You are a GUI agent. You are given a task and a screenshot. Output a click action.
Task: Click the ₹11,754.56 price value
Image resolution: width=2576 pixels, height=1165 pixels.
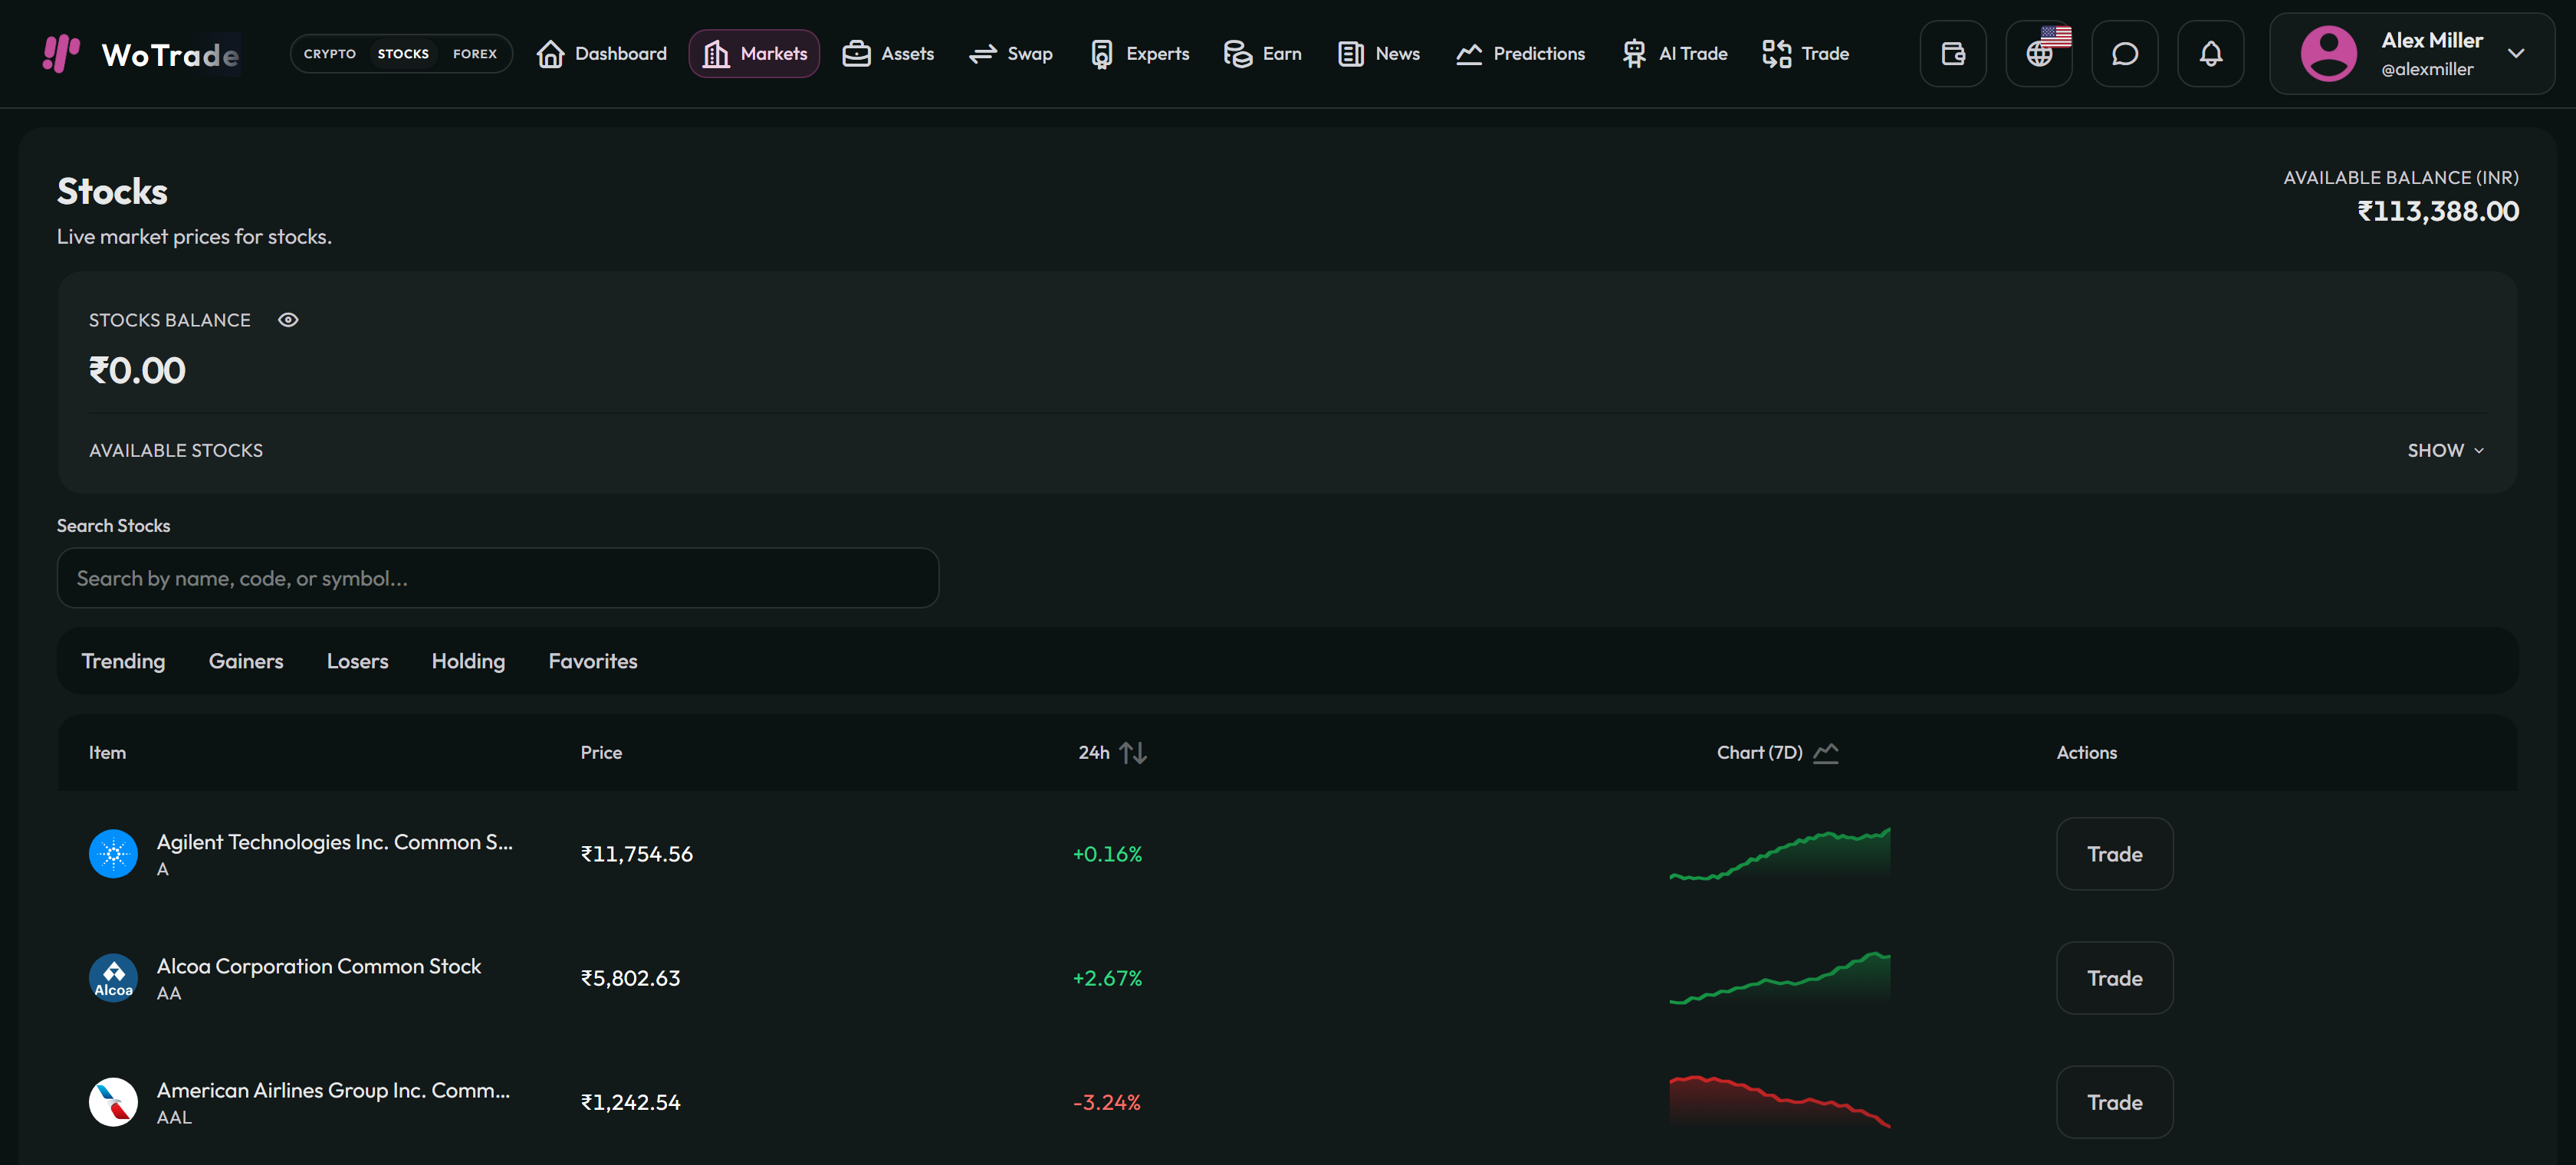(x=637, y=854)
